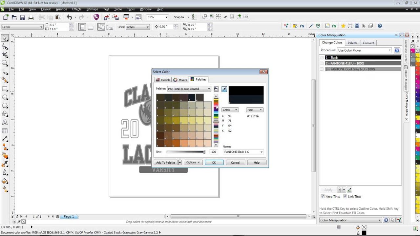Select the Text tool in the toolbox

[5, 122]
